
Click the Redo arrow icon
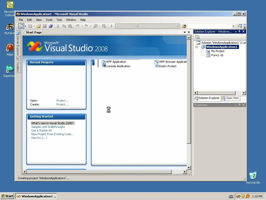click(x=86, y=26)
